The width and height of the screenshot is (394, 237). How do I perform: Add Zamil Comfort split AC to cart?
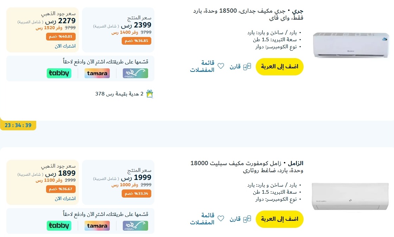pyautogui.click(x=279, y=219)
